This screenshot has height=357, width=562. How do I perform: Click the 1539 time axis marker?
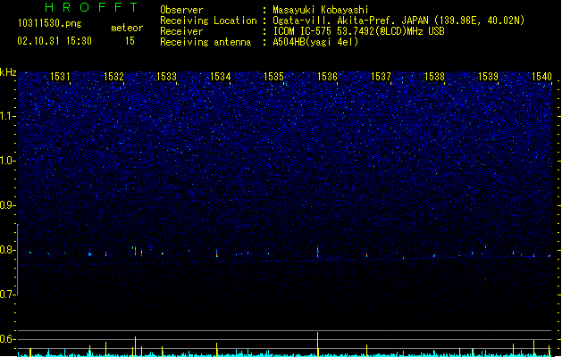click(x=488, y=77)
